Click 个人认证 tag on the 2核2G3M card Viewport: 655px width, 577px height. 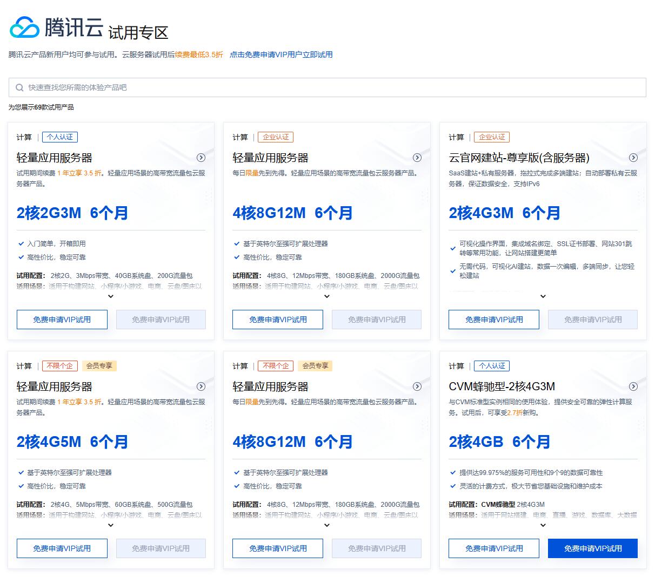coord(59,137)
